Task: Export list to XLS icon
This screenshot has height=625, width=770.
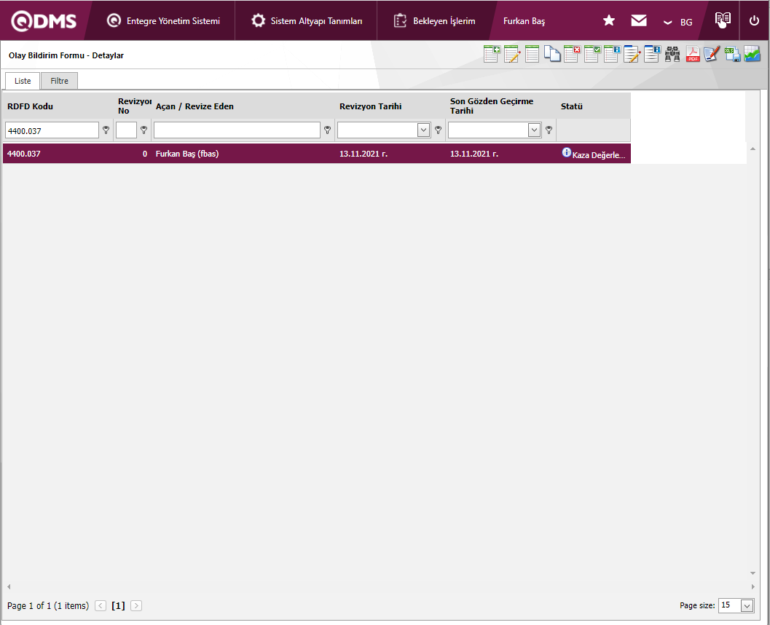Action: [732, 54]
